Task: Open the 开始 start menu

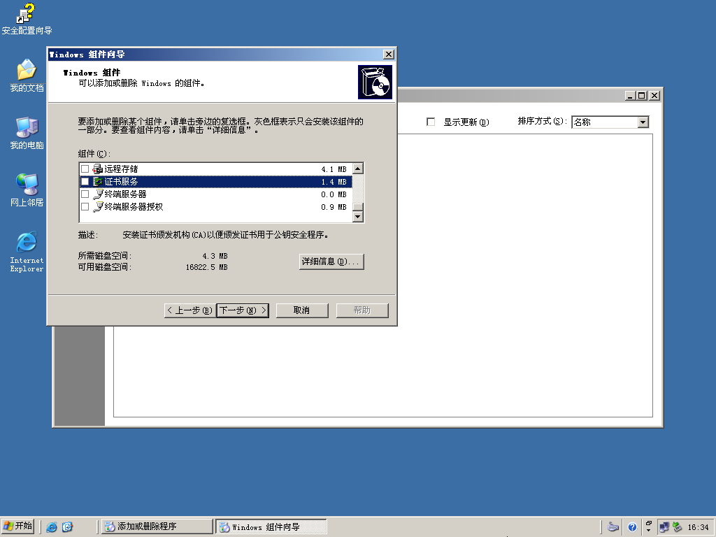Action: click(17, 527)
